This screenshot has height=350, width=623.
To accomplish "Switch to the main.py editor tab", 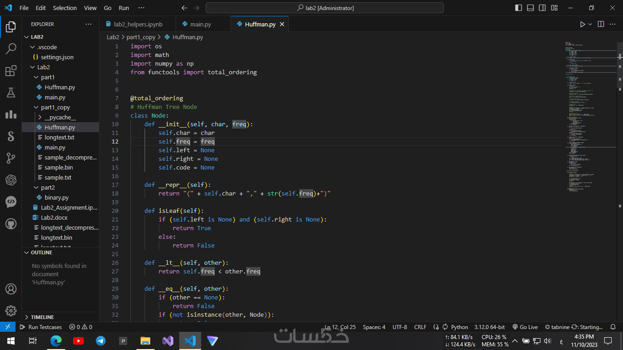I will click(200, 25).
